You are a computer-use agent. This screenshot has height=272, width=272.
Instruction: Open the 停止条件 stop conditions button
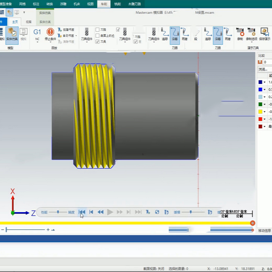(x=50, y=34)
